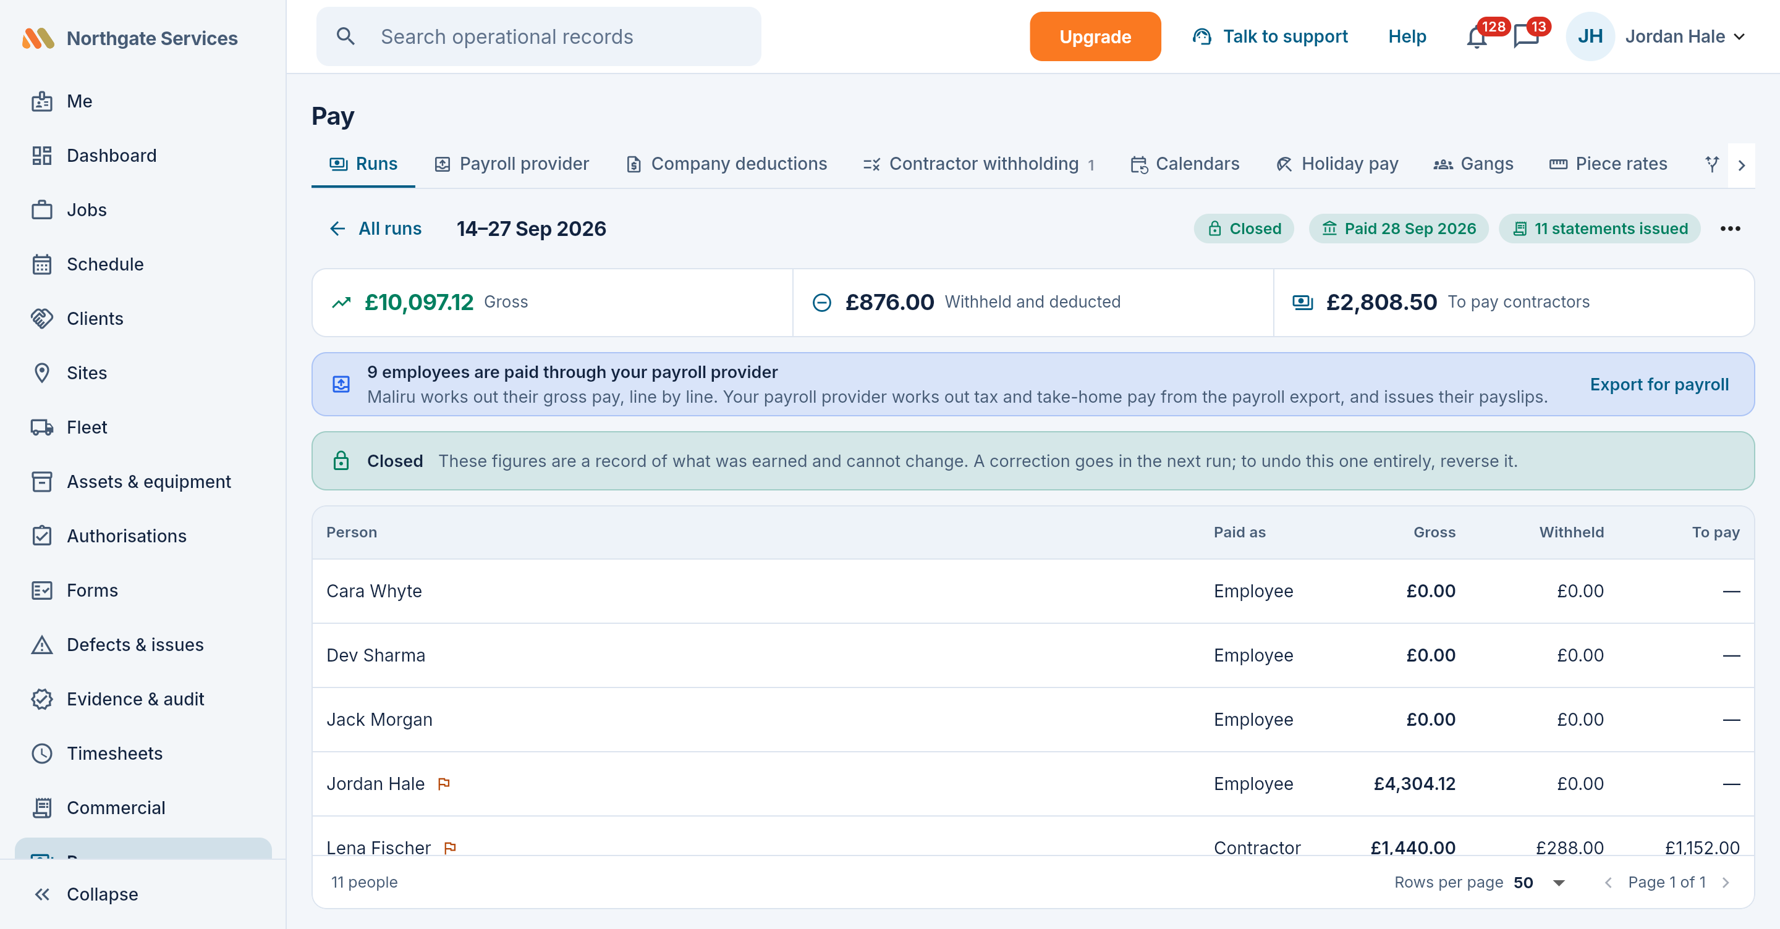Expand the Jordan Hale account dropdown
Viewport: 1780px width, 929px height.
[x=1739, y=36]
